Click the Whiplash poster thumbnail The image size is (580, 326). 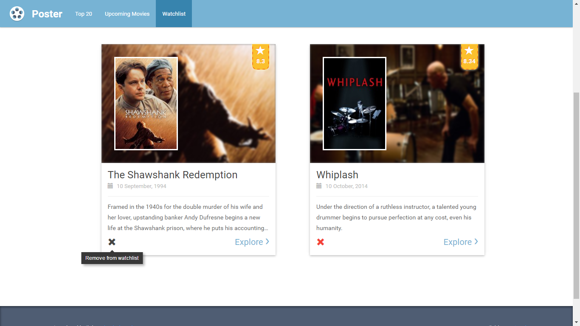pos(355,104)
